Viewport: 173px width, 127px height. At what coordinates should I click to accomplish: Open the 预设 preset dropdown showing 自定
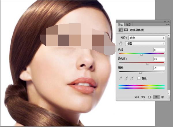point(147,38)
